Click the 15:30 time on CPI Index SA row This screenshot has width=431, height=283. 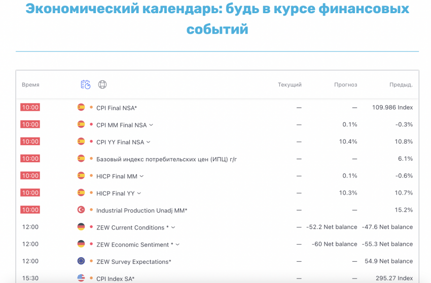30,278
